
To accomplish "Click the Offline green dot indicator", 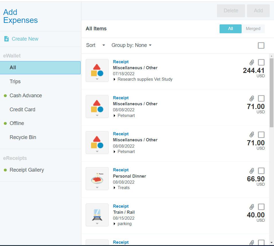I will pos(5,124).
